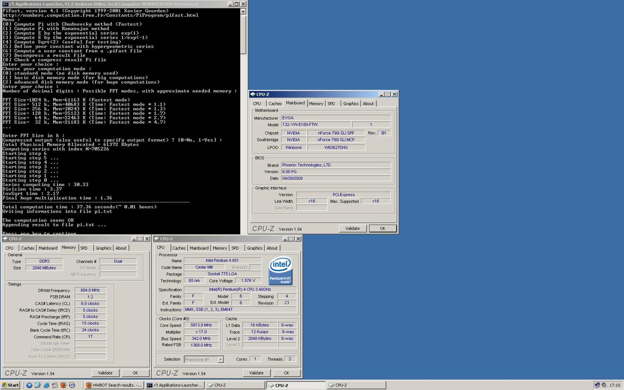
Task: Open the CPU tab in the Mainboard CPU-Z window
Action: tap(257, 104)
